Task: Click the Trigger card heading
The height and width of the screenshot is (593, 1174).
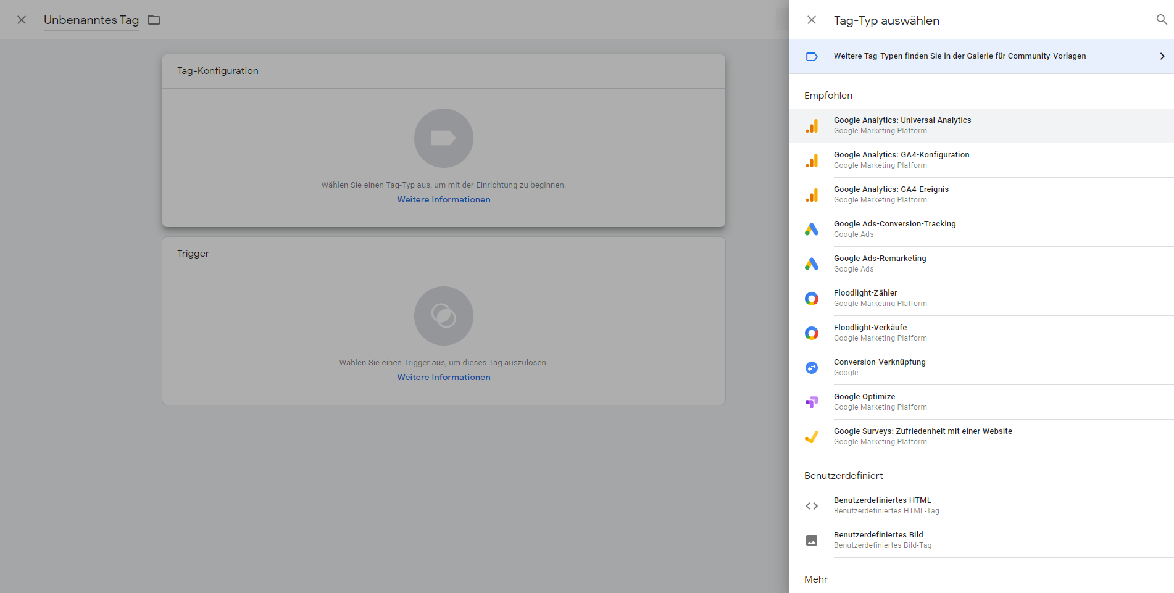Action: 193,254
